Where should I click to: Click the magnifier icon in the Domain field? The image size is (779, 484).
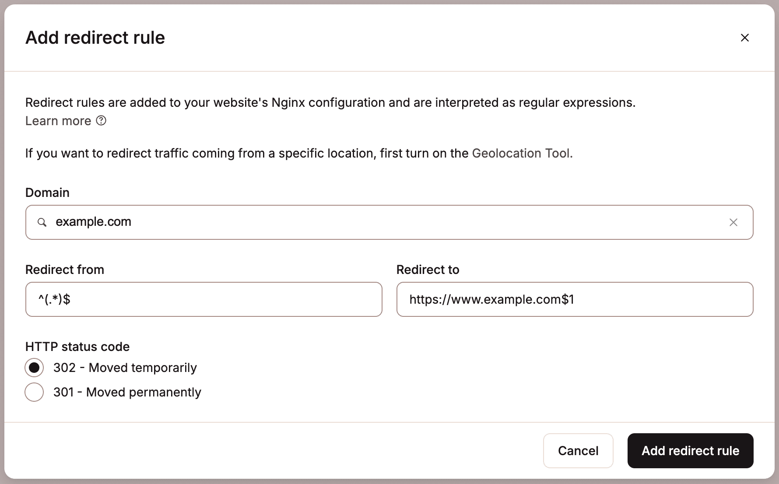pos(42,222)
